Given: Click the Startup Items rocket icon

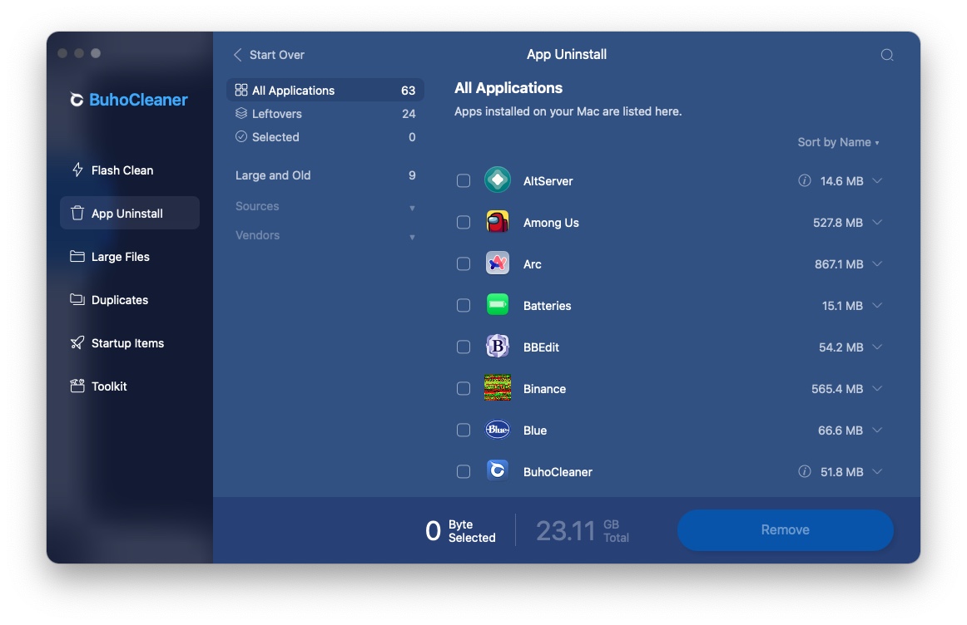Looking at the screenshot, I should 77,342.
